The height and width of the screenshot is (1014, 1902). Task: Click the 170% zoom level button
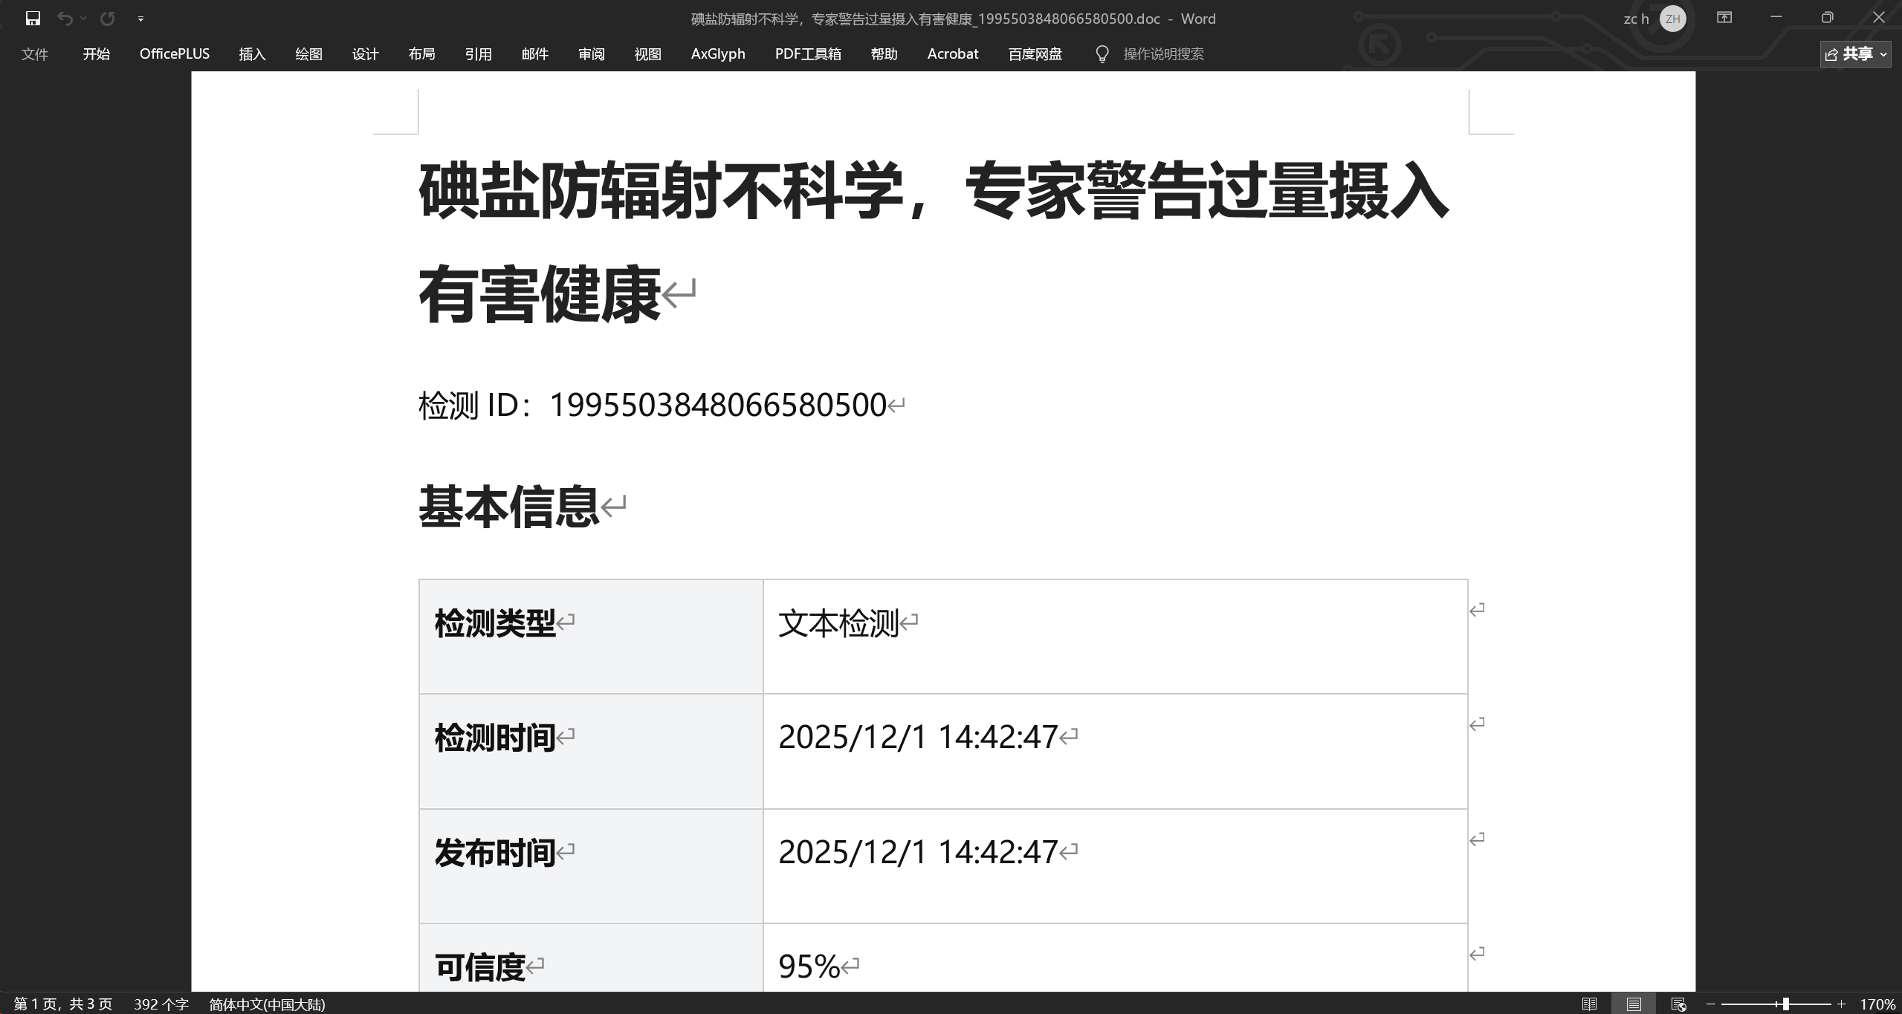(1877, 1004)
